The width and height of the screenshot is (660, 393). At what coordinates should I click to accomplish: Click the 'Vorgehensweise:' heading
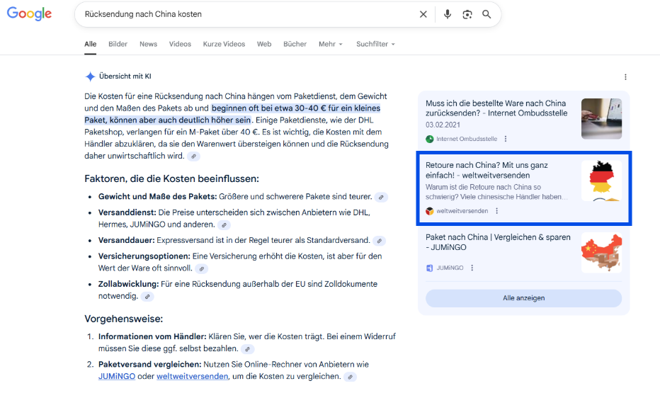pyautogui.click(x=124, y=319)
